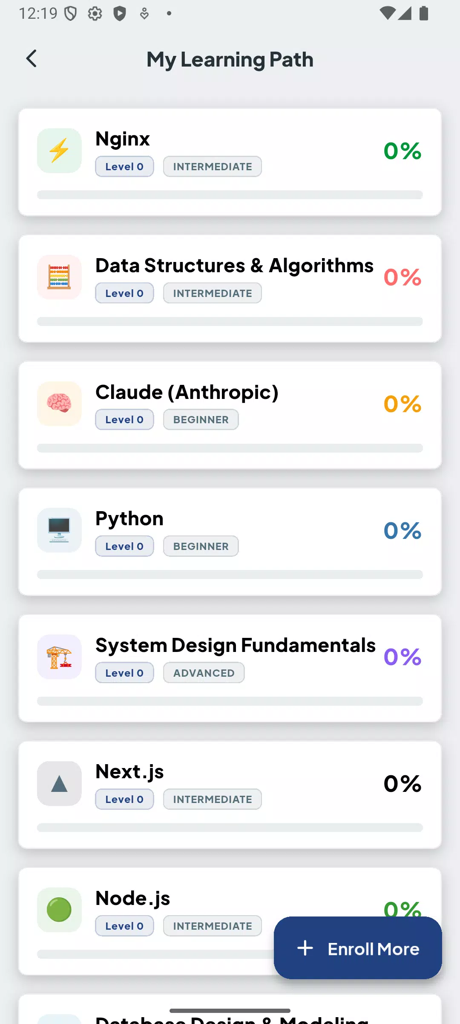The image size is (460, 1024).
Task: Tap Data Structures & Algorithms 0% indicator
Action: click(x=402, y=277)
